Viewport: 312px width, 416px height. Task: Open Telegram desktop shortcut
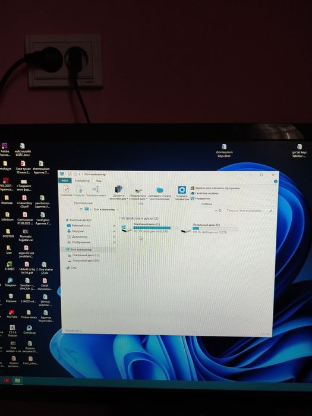[10, 282]
